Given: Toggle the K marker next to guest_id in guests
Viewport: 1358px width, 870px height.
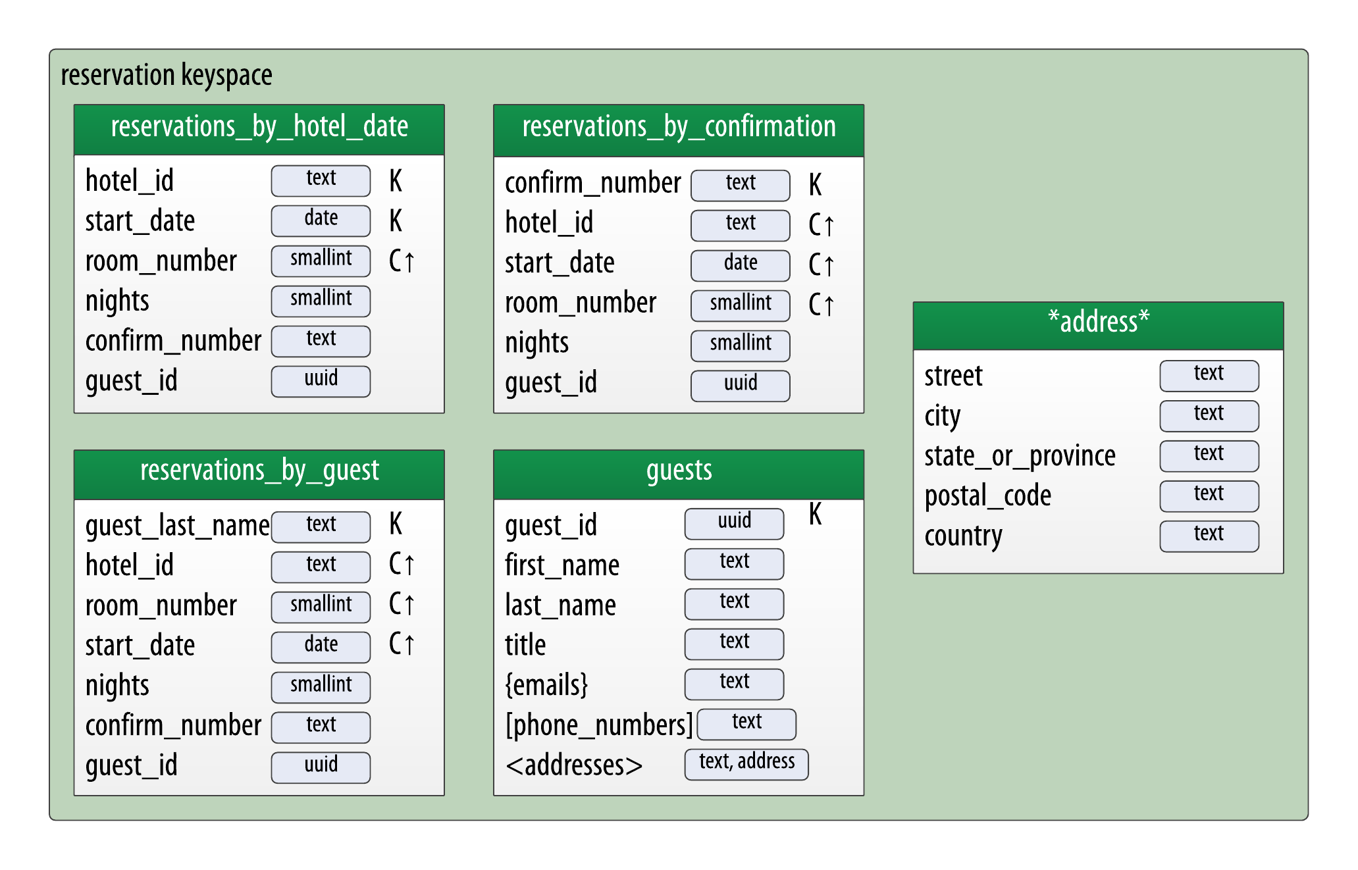Looking at the screenshot, I should [x=815, y=512].
